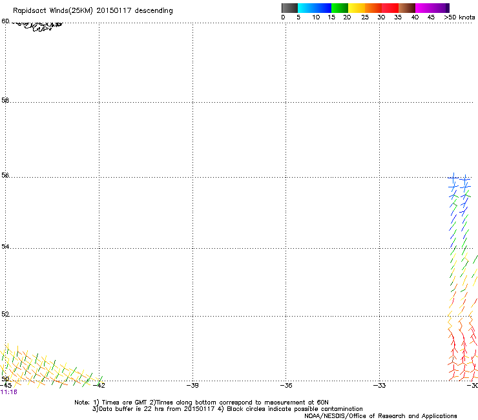478x420 pixels.
Task: Click the "NOAA/NESDIS/Office of Research and Applications" credit
Action: point(380,416)
